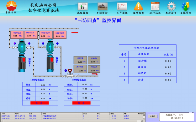
Task: Click red motor terminal box on pump 1
Action: 24,60
